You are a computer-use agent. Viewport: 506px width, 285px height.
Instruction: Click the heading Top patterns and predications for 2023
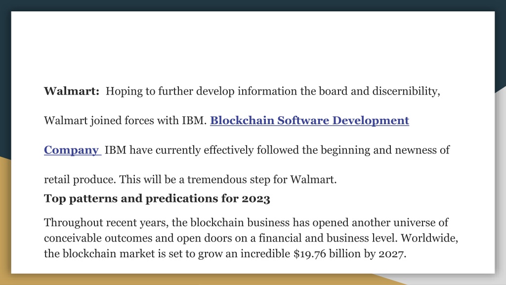click(x=157, y=198)
